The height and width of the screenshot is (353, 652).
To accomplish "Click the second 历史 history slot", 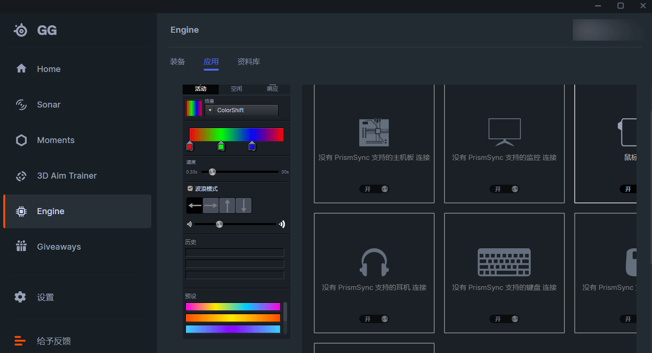I will click(235, 264).
